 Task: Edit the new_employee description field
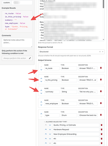[x=88, y=104]
